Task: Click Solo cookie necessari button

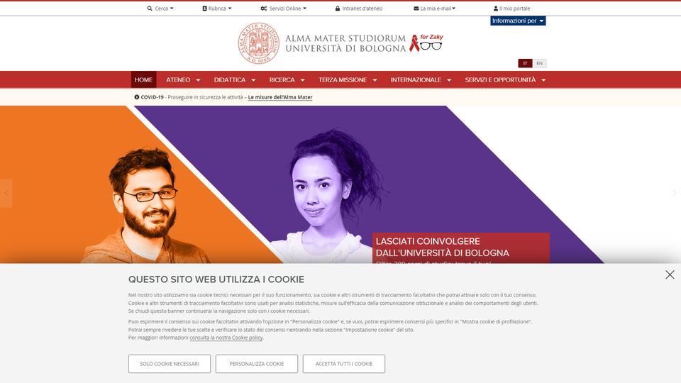Action: (170, 364)
